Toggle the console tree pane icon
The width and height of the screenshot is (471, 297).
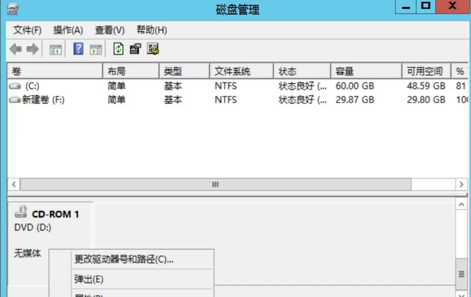tap(55, 49)
